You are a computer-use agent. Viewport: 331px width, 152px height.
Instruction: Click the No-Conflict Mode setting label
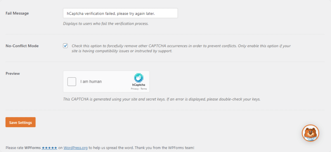click(22, 46)
